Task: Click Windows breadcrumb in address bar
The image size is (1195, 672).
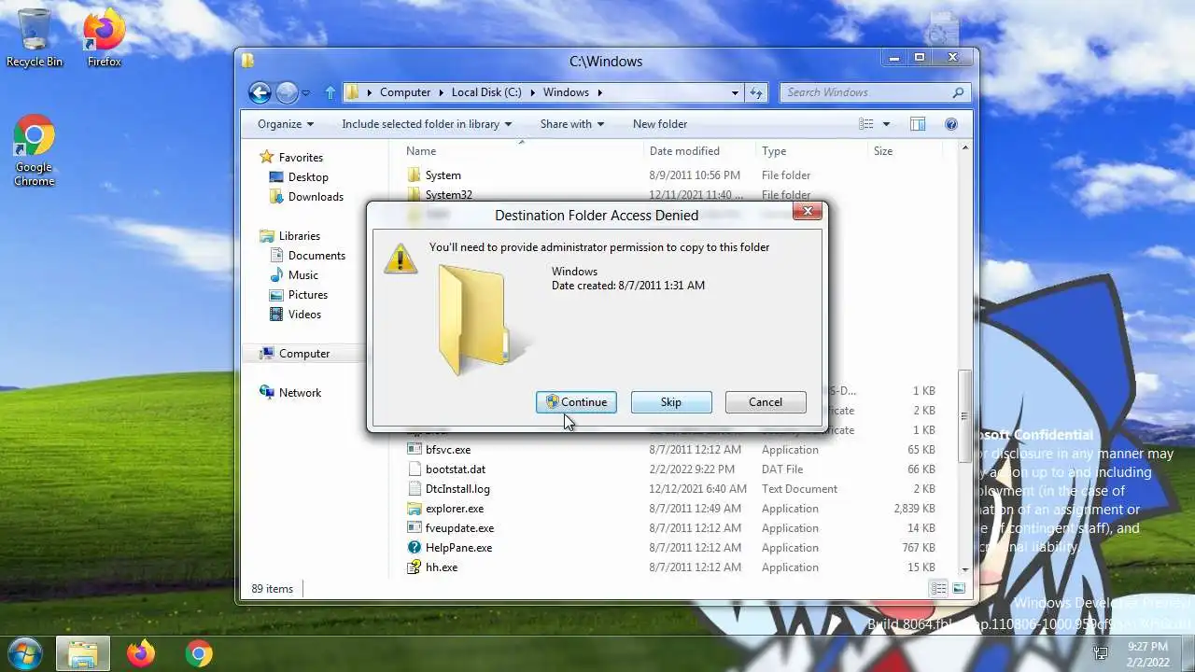Action: (x=566, y=92)
